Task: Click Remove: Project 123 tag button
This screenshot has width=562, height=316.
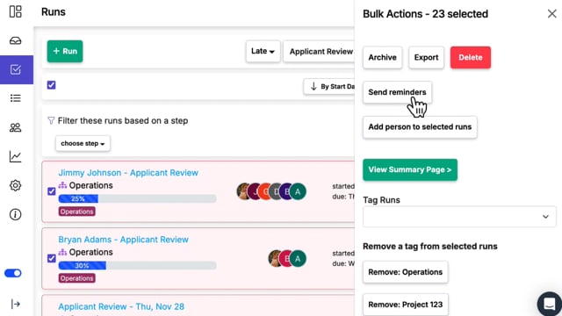Action: point(406,305)
